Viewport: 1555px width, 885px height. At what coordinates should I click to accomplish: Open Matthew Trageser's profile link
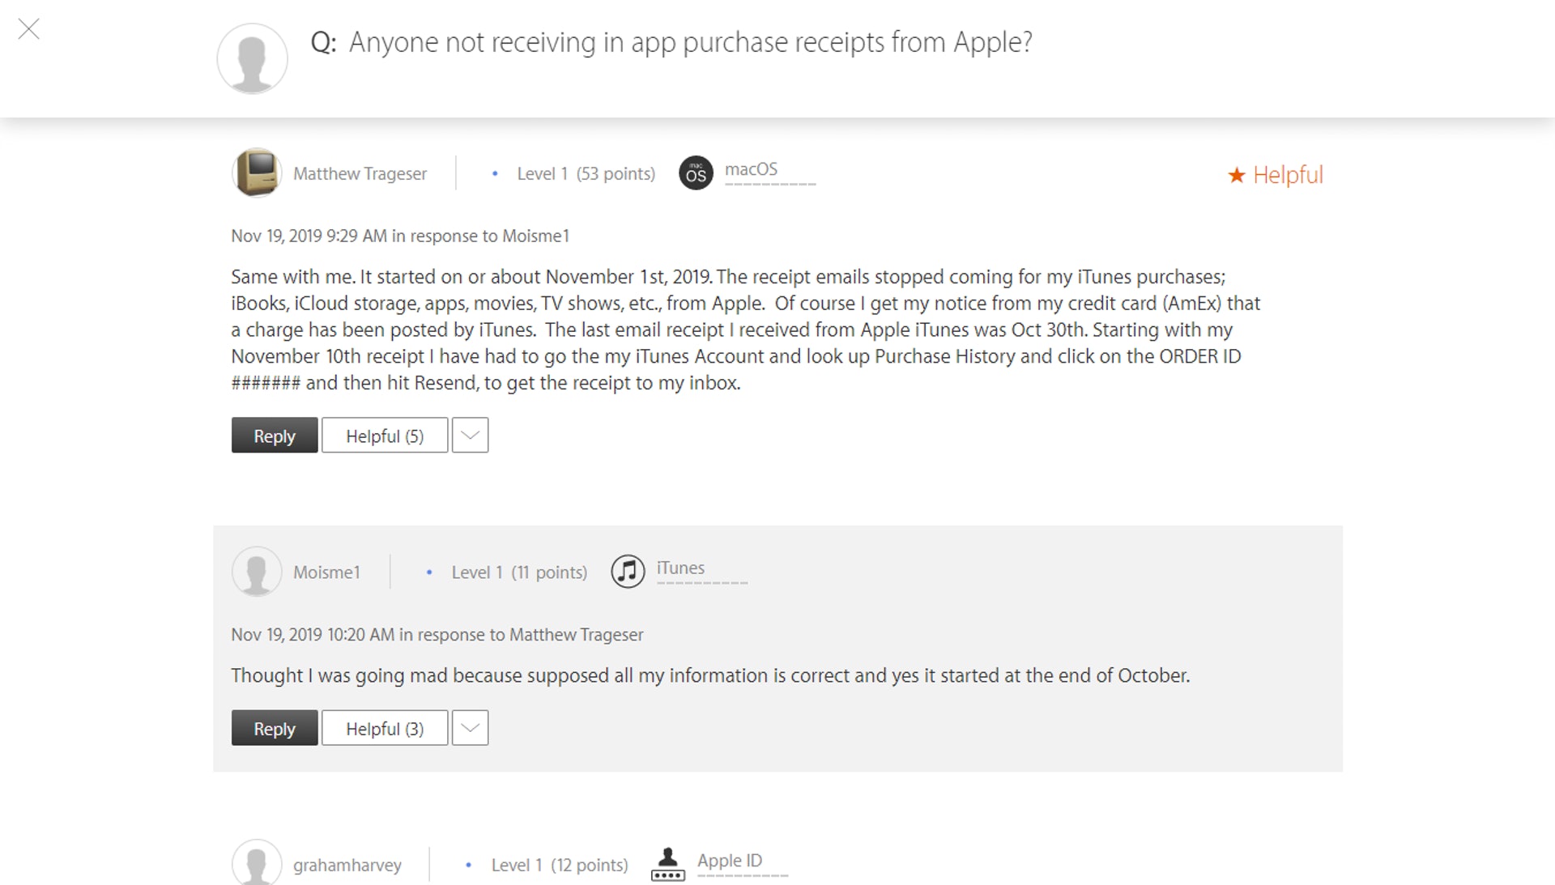click(360, 173)
